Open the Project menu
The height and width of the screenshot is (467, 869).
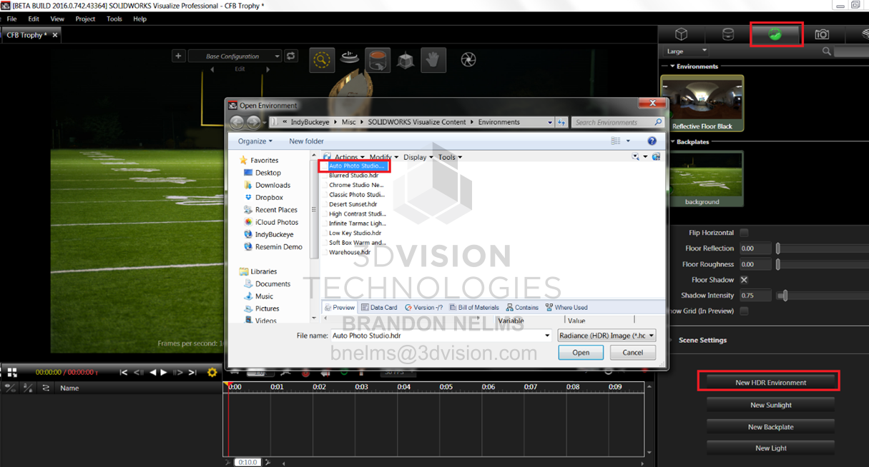tap(85, 19)
